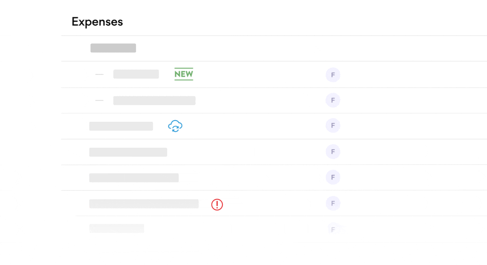The image size is (487, 265).
Task: Click the F avatar in the red alert row
Action: 333,203
